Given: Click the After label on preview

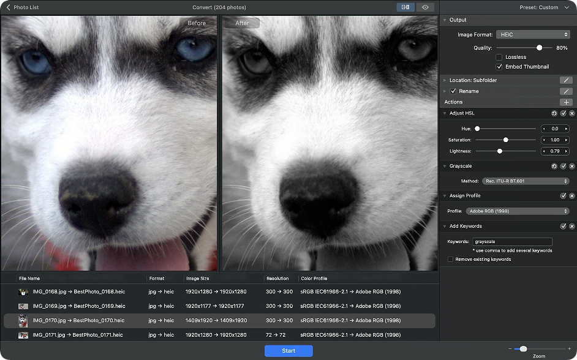Looking at the screenshot, I should pos(242,23).
